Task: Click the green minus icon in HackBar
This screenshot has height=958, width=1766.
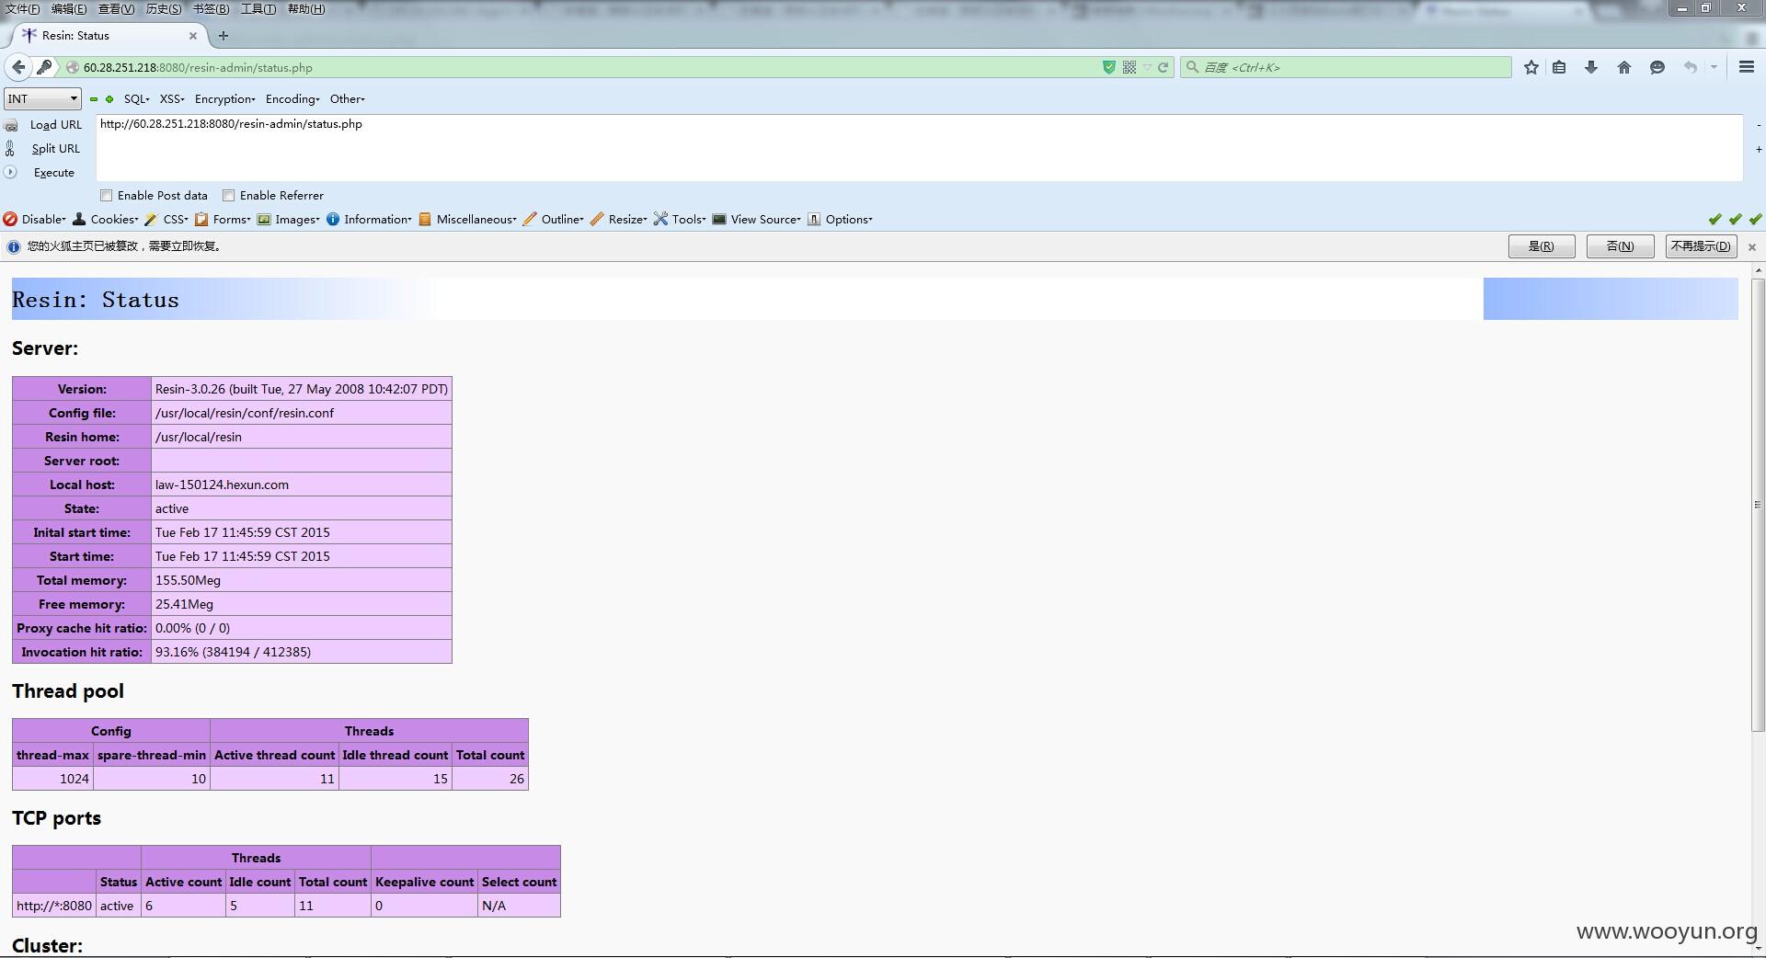Action: coord(94,99)
